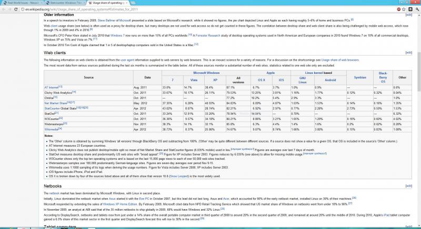This screenshot has width=421, height=229.
Task: Click the iOS column header link
Action: point(281,80)
